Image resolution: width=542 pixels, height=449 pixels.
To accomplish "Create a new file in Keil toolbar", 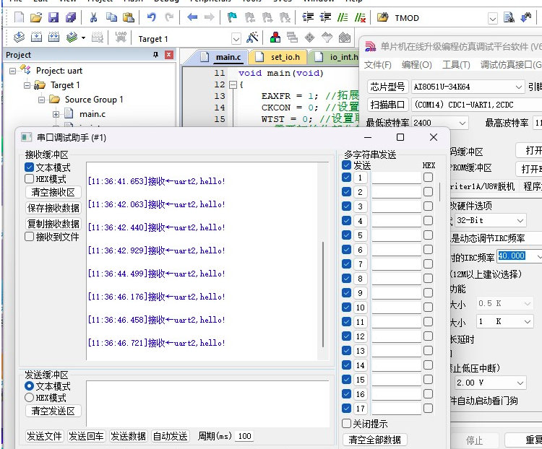I will [x=20, y=17].
